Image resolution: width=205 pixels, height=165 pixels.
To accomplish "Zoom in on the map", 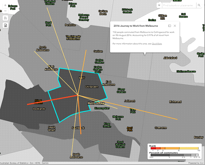I will click(6, 6).
